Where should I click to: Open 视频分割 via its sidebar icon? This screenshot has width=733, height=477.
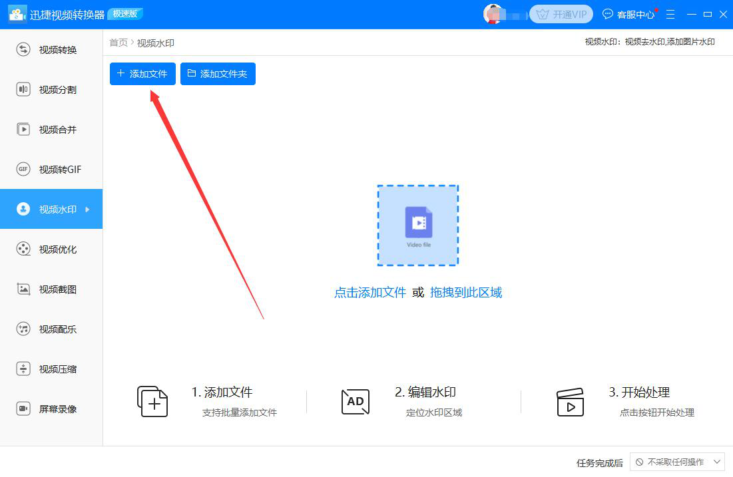(x=23, y=89)
